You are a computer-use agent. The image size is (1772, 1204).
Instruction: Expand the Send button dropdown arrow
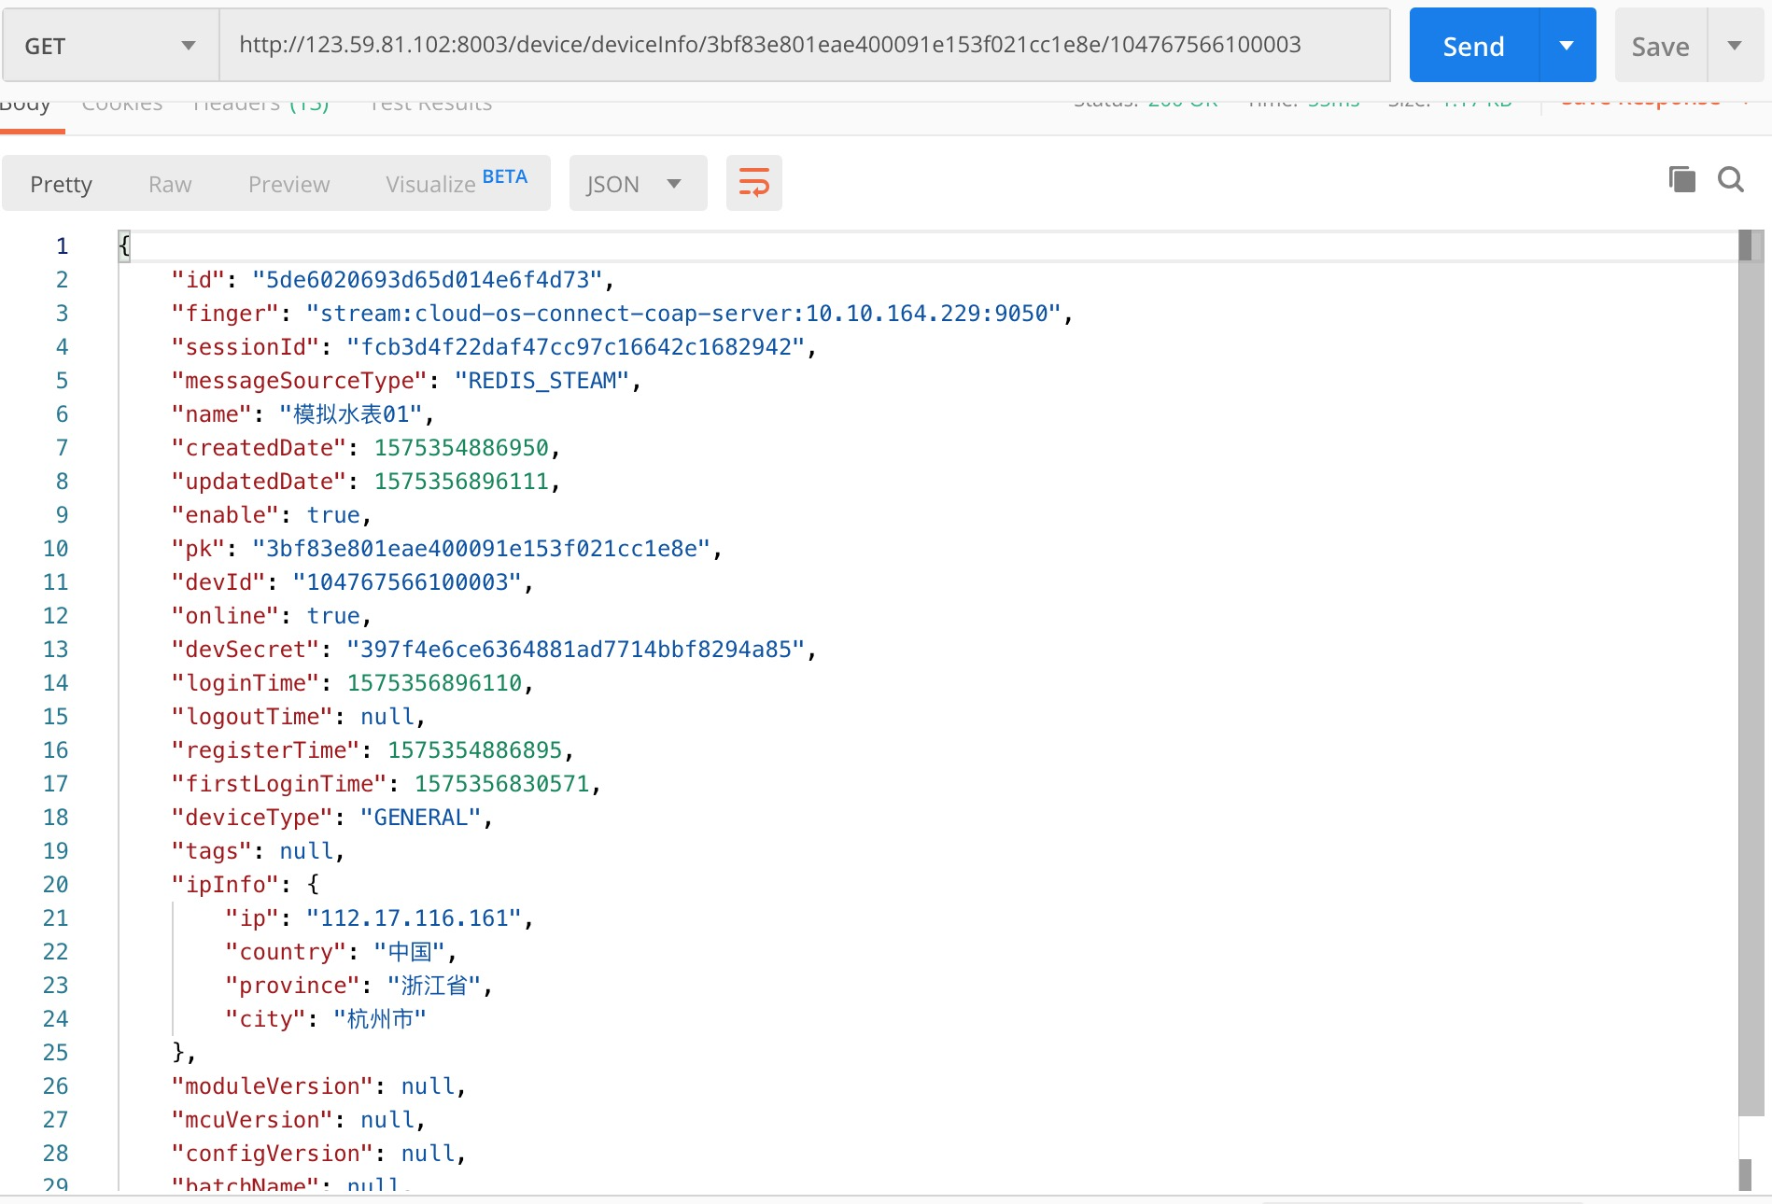[x=1567, y=46]
